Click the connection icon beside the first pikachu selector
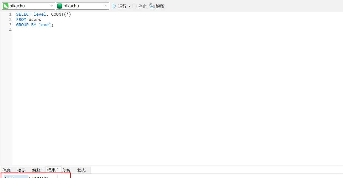Screen dimensions: 343x178 6,6
